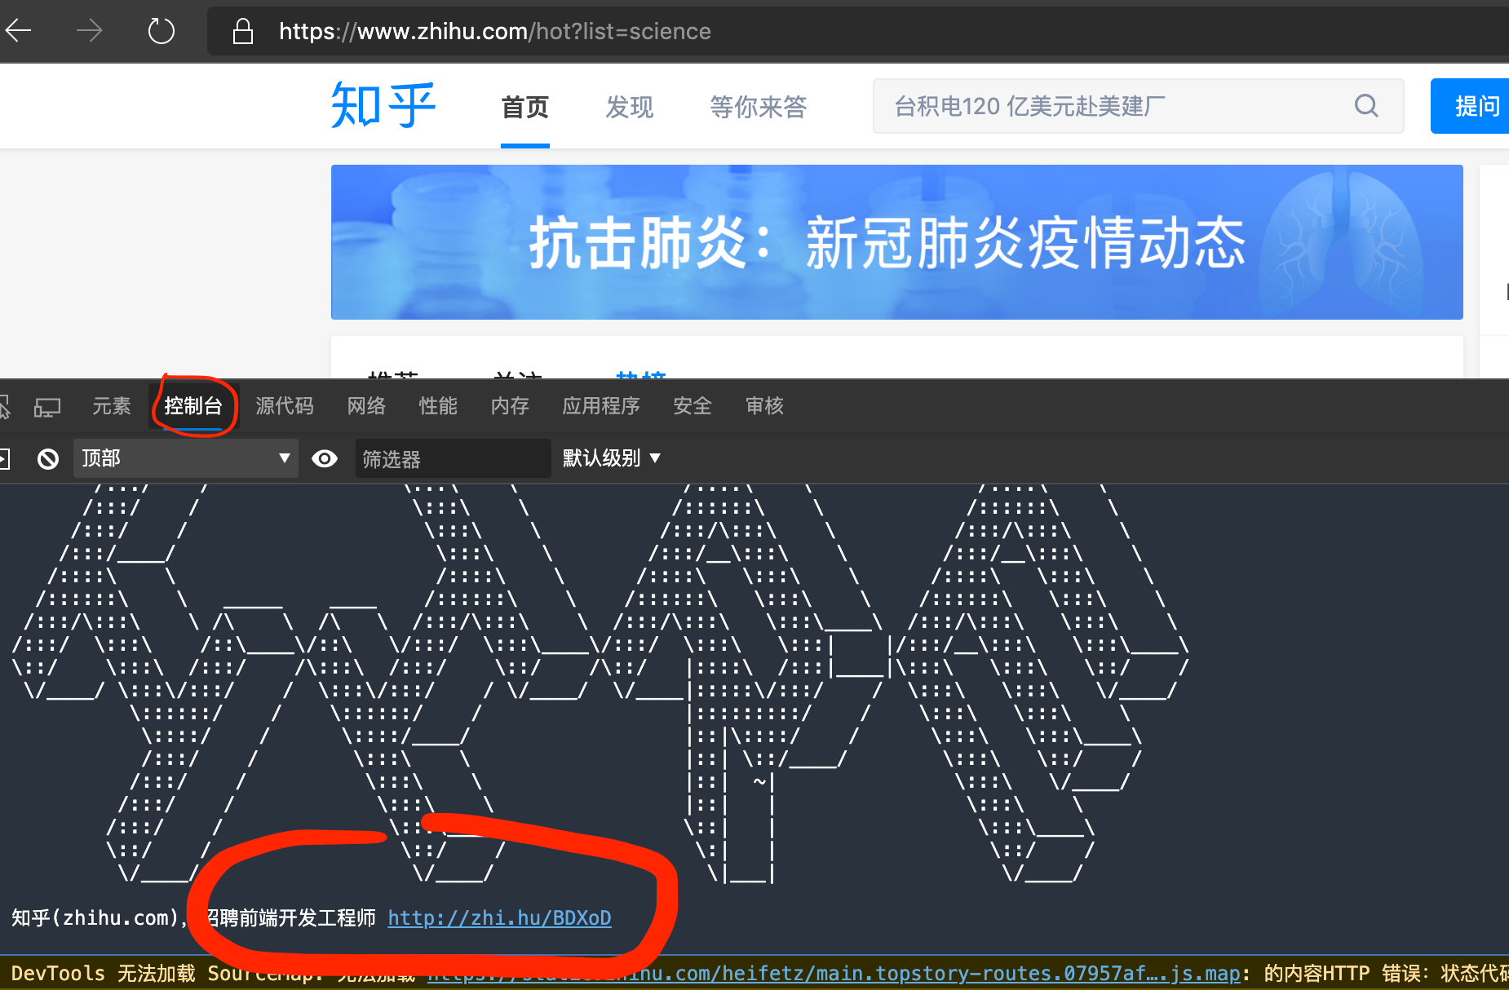Switch to the 内存 DevTools tab

[x=510, y=406]
